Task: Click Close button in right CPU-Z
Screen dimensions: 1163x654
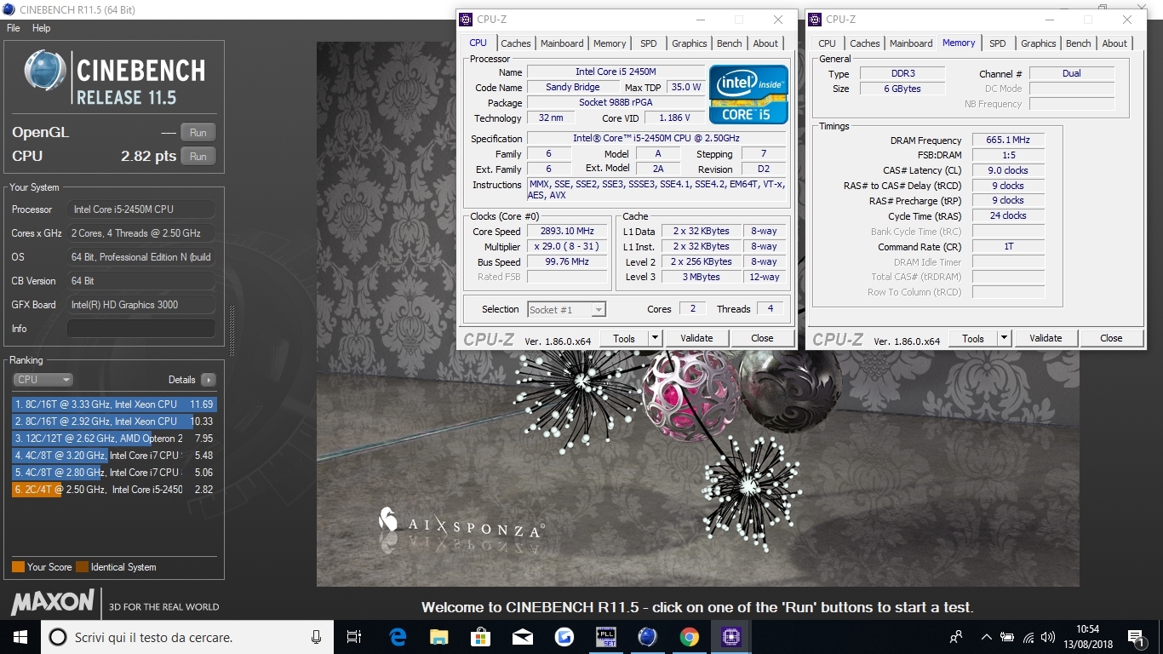Action: pyautogui.click(x=1111, y=338)
